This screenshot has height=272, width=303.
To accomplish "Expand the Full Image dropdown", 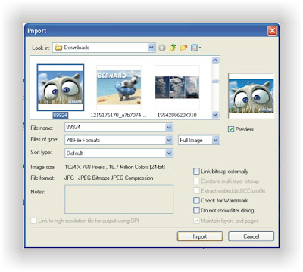I will [x=215, y=140].
